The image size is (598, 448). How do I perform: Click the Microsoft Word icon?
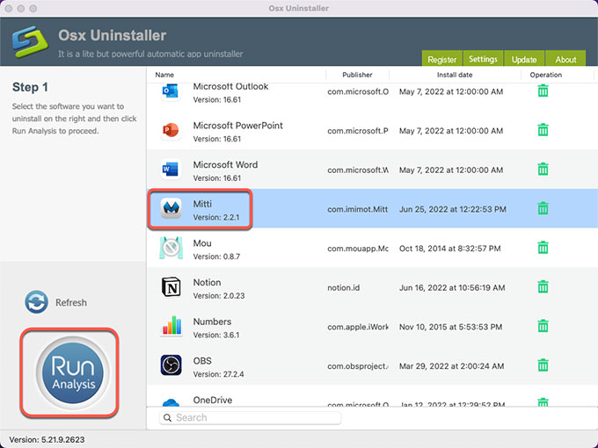[171, 170]
